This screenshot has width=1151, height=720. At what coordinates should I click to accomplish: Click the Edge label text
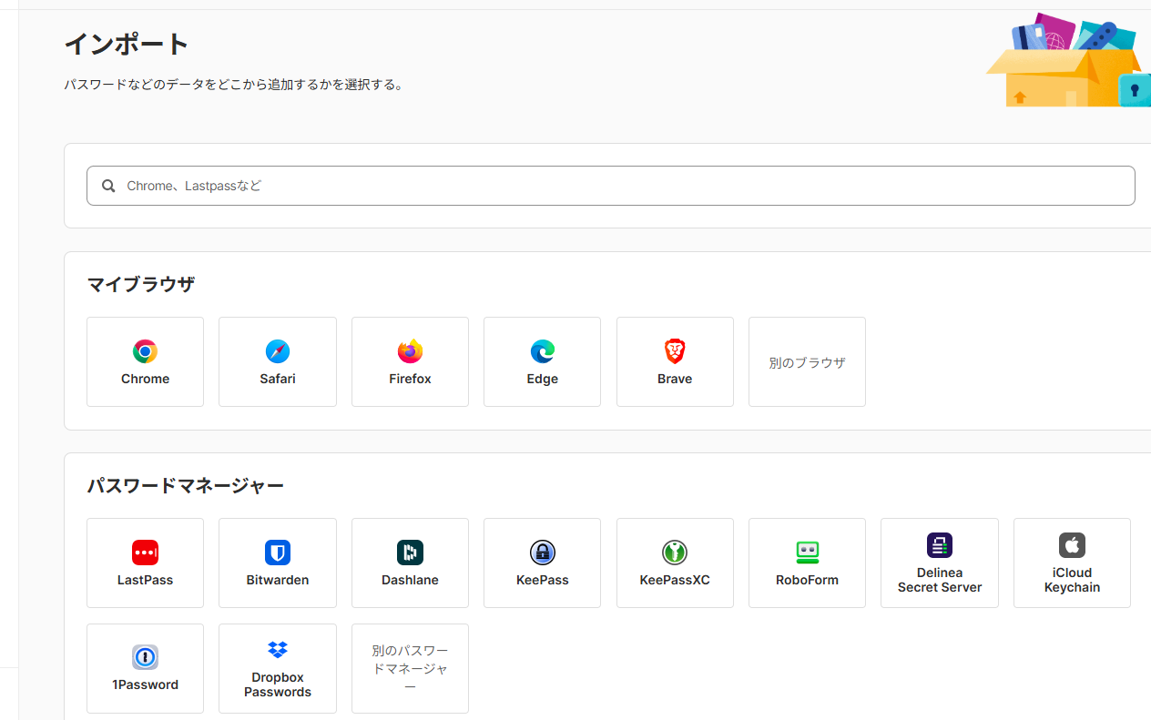point(543,379)
